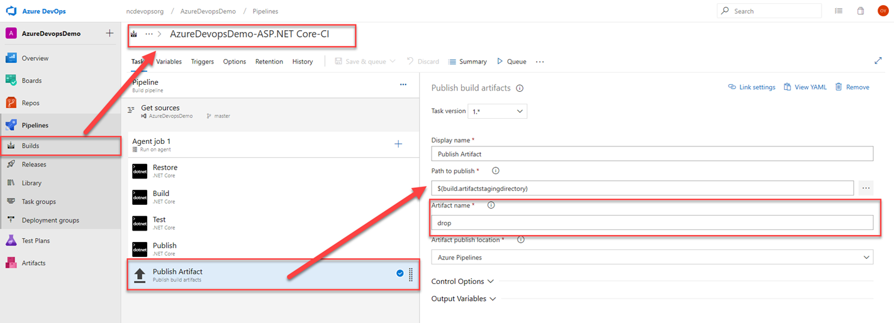
Task: Open the work items list icon in header
Action: (x=839, y=11)
